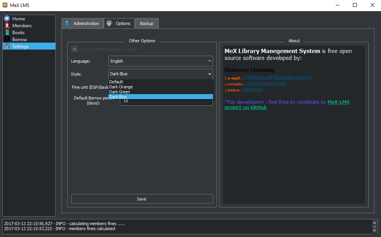Click the Members person icon

click(x=7, y=25)
